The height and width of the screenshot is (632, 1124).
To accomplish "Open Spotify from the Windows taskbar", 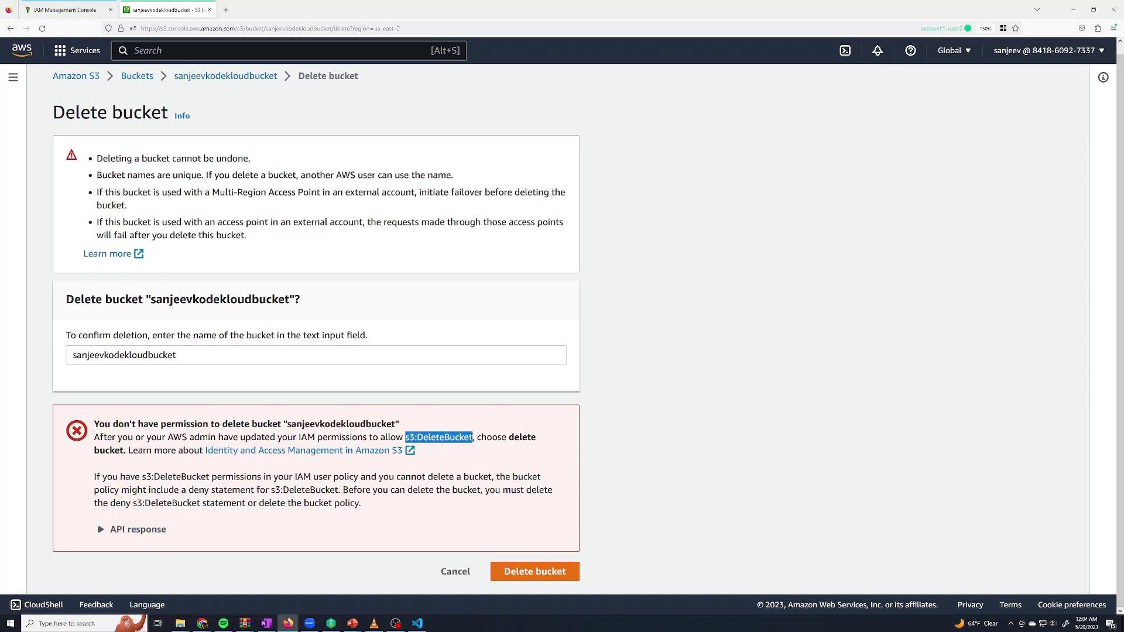I will click(x=223, y=623).
